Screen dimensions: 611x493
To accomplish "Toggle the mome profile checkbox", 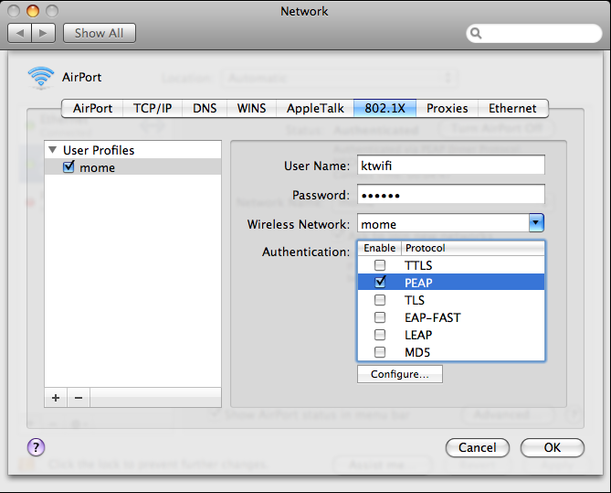I will [x=68, y=167].
